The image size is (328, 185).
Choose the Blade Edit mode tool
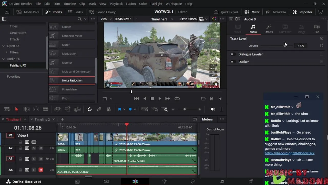(x=46, y=109)
